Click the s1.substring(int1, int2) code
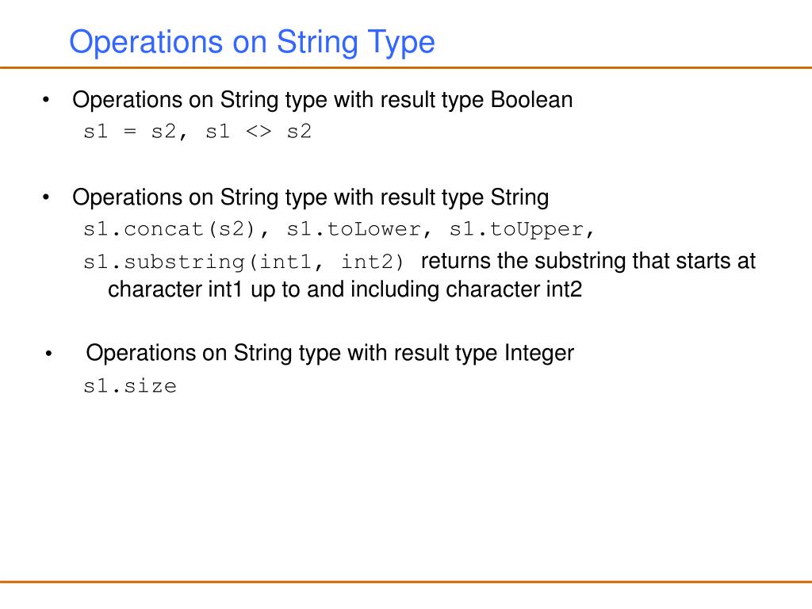 coord(243,262)
